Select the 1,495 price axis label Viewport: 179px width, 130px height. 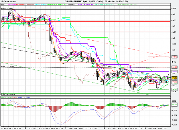pyautogui.click(x=174, y=9)
